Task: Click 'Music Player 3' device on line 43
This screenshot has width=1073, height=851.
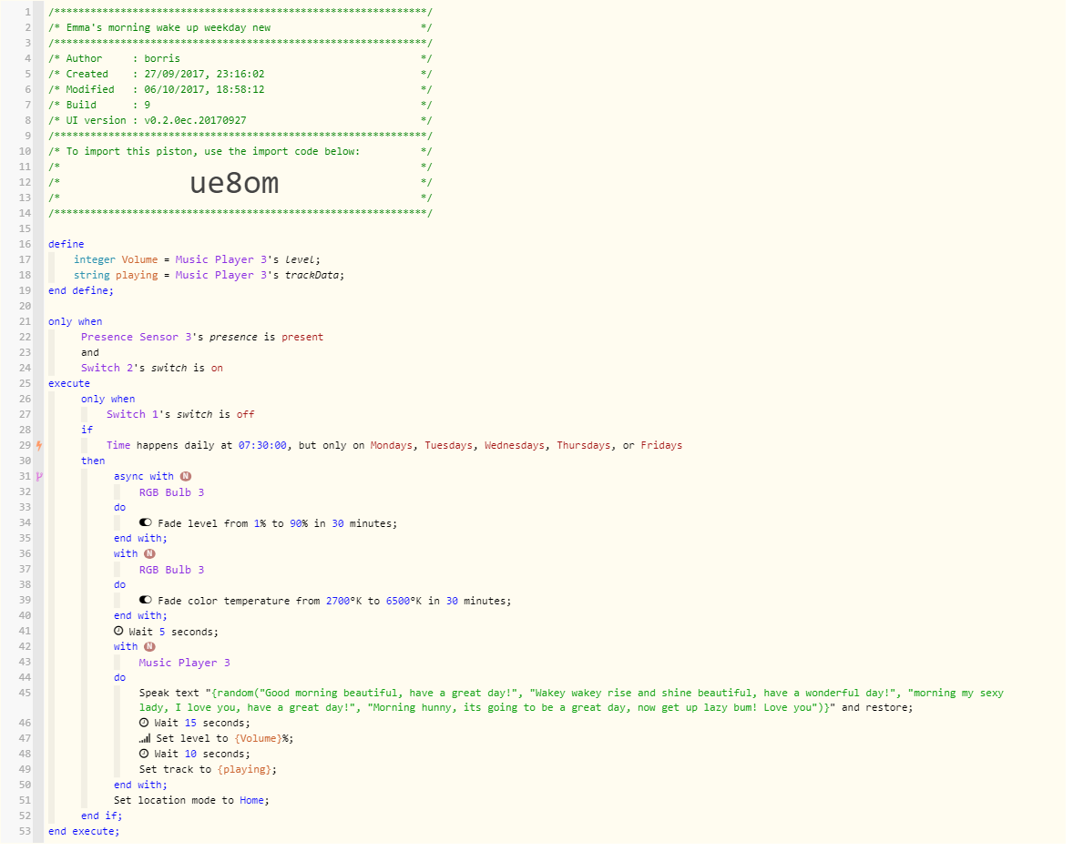Action: point(185,663)
